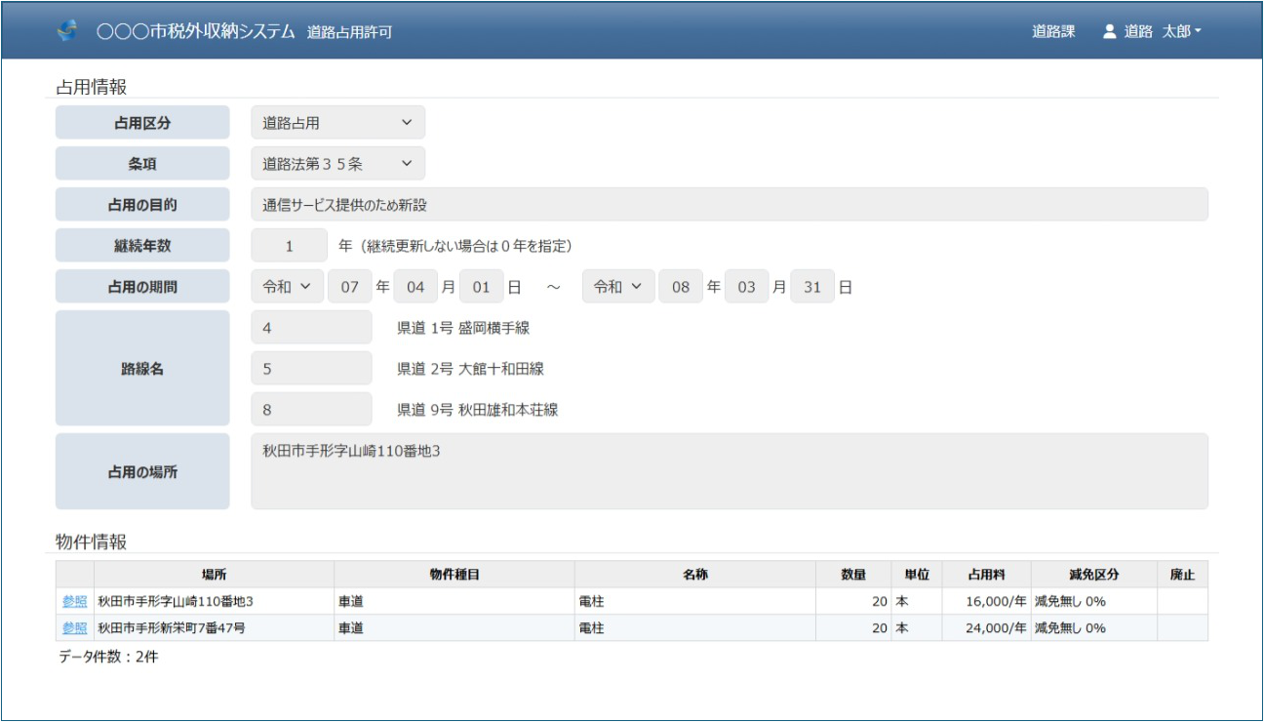This screenshot has width=1264, height=722.
Task: Click the 道路課 department link
Action: pos(1053,31)
